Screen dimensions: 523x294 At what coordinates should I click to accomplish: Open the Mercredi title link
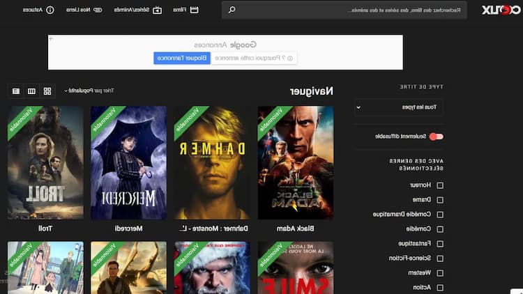click(x=129, y=229)
